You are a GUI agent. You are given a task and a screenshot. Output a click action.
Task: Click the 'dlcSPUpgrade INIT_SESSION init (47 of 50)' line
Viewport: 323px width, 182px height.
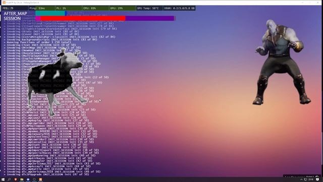point(46,174)
